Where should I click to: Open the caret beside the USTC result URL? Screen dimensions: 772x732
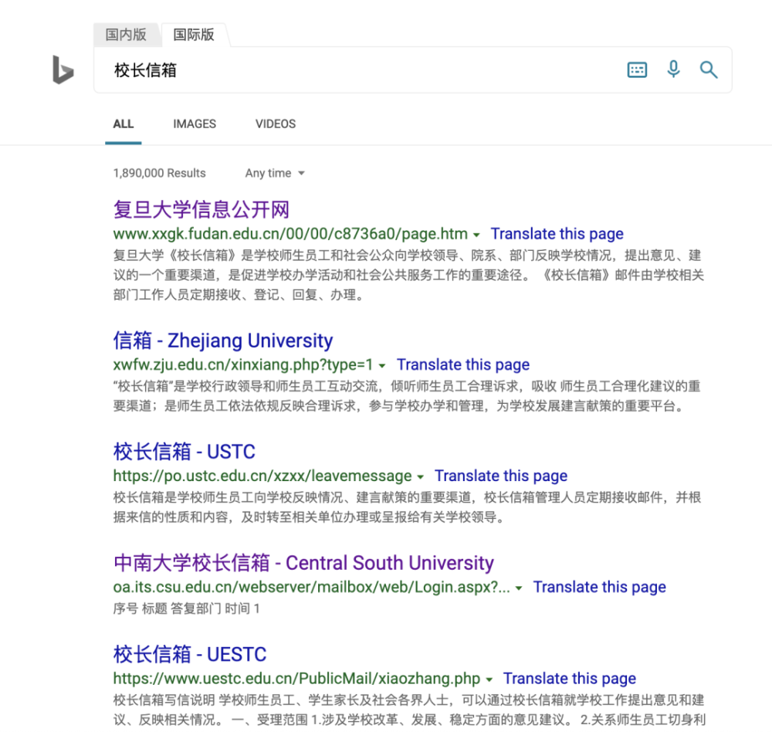coord(421,476)
